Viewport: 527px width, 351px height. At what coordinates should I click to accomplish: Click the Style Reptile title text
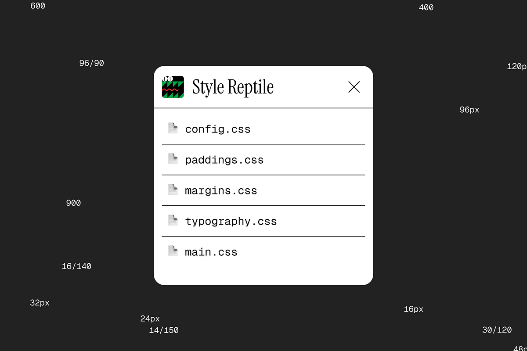[x=233, y=87]
